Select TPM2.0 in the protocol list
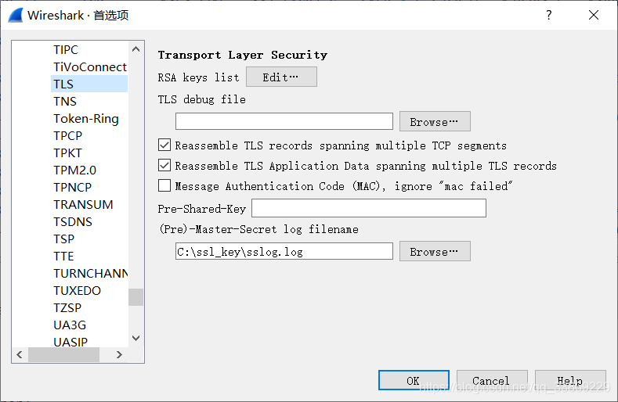Viewport: 618px width, 402px height. coord(75,170)
